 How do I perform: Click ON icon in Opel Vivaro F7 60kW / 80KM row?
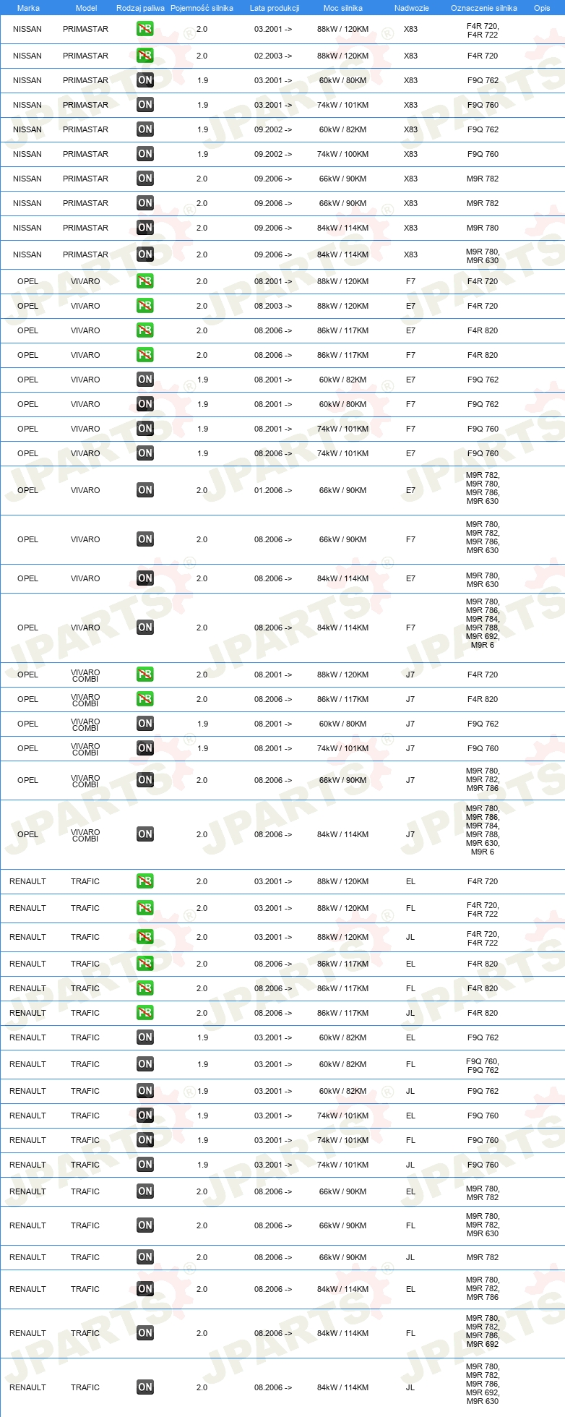point(145,404)
